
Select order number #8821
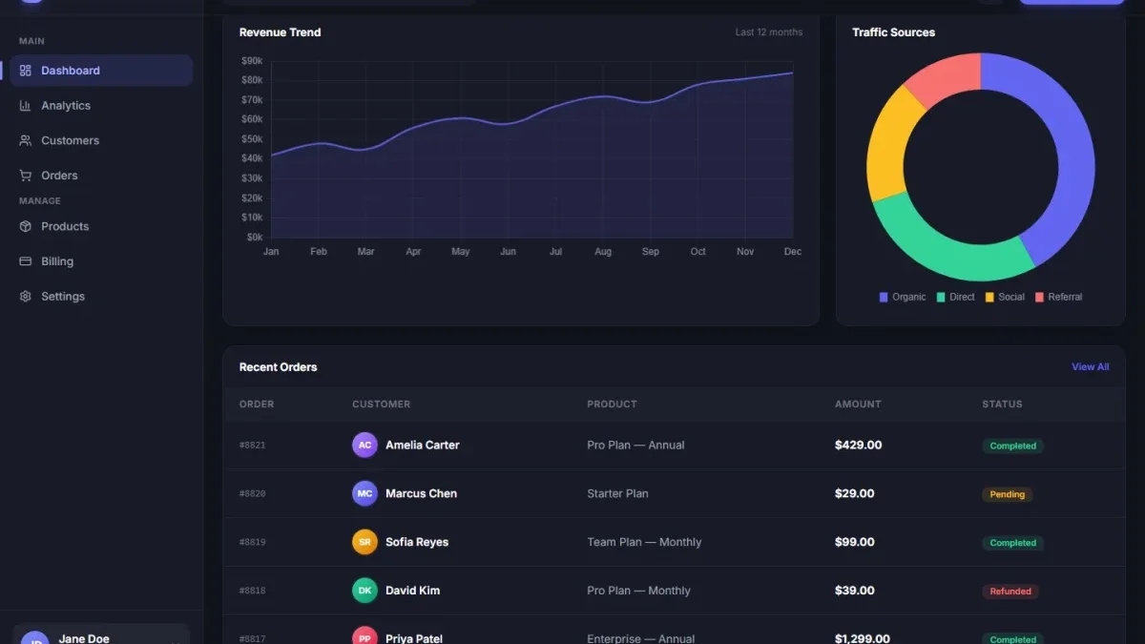pos(253,446)
